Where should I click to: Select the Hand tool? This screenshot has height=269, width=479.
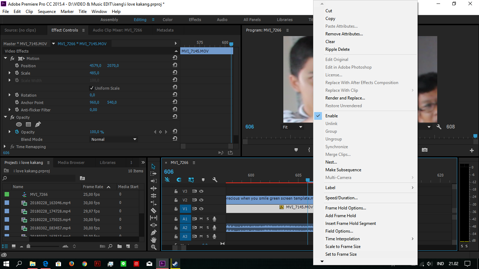[154, 240]
